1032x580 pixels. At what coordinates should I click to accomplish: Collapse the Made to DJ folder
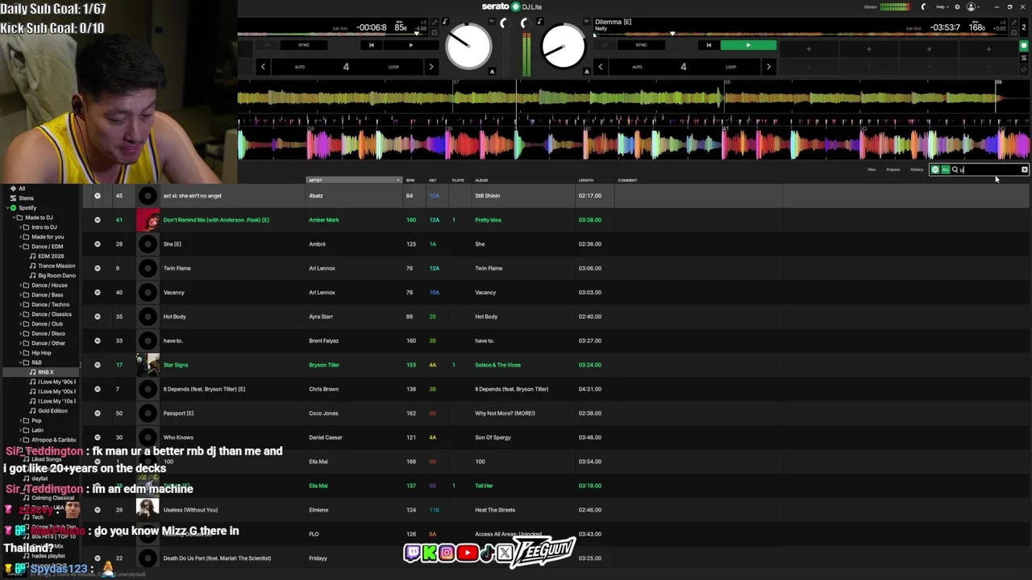[x=12, y=217]
